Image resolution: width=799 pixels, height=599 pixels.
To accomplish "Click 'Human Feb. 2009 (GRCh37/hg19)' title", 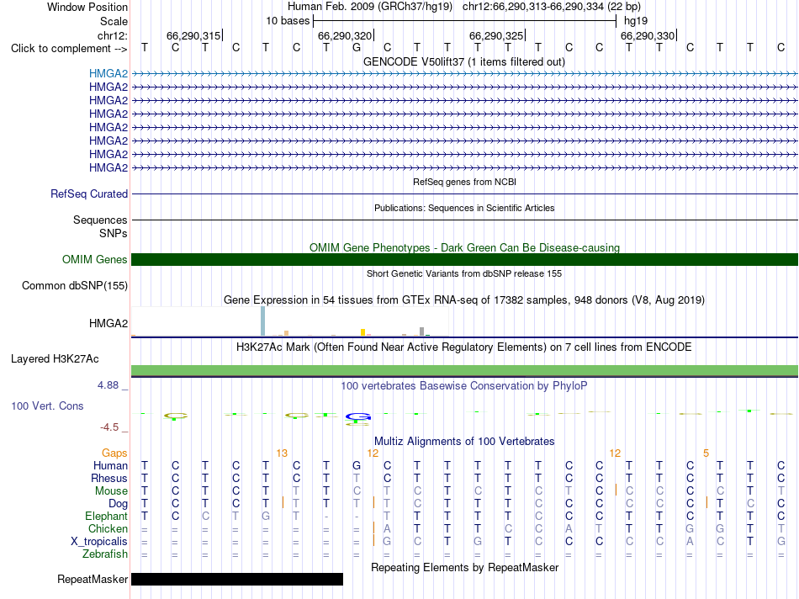I will point(370,7).
